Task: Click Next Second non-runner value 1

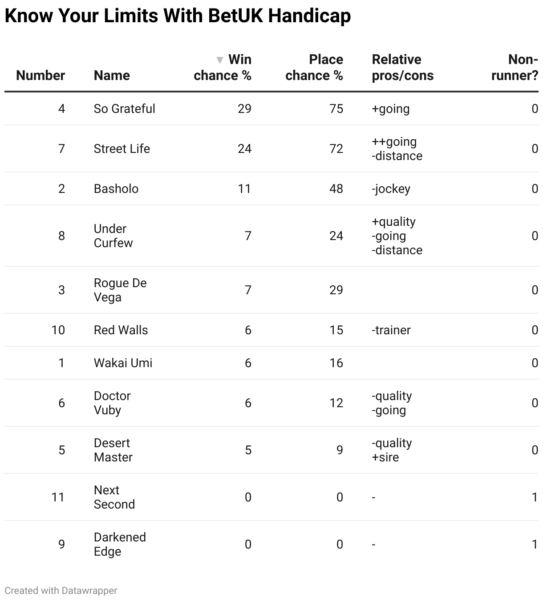Action: point(535,497)
